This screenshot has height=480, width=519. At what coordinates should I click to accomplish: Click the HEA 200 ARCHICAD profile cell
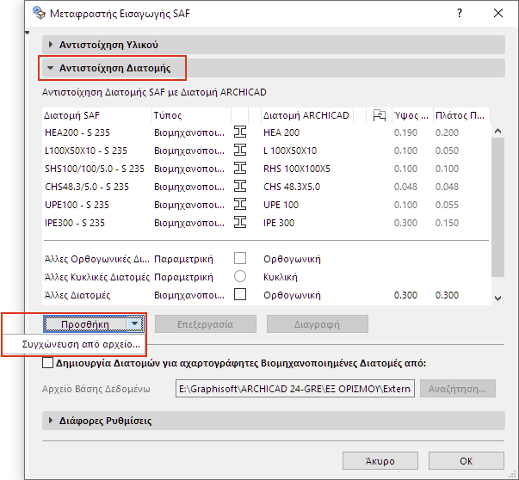pos(281,132)
